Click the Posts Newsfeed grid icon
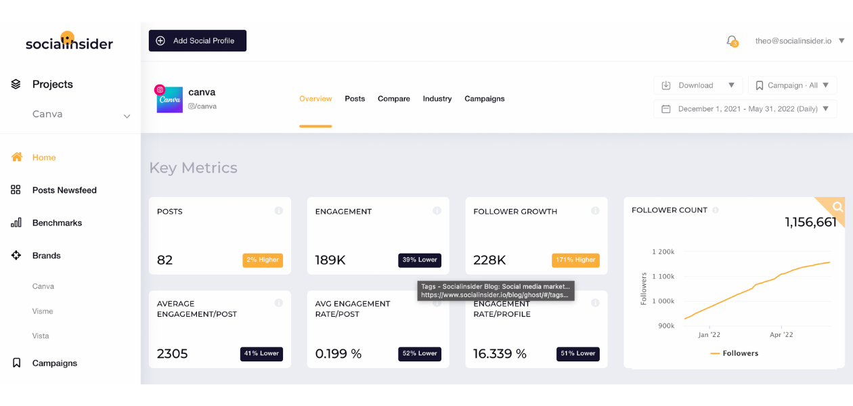This screenshot has width=853, height=406. [x=16, y=190]
